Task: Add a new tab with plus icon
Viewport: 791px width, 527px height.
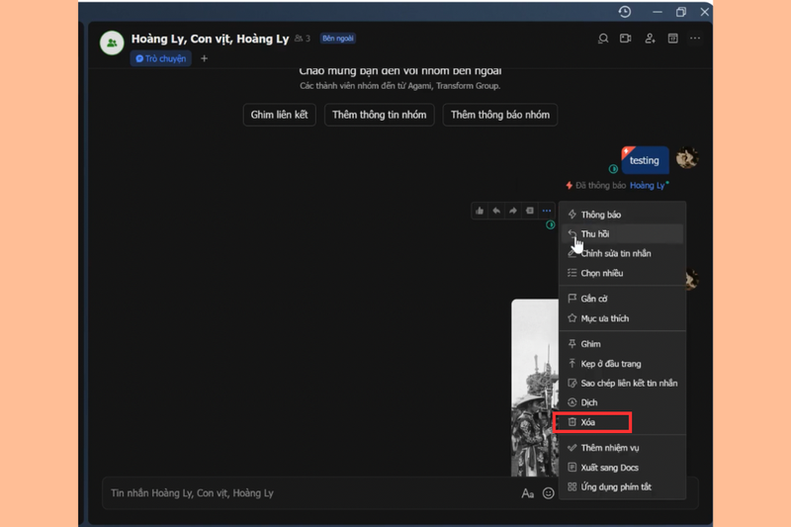Action: (204, 58)
